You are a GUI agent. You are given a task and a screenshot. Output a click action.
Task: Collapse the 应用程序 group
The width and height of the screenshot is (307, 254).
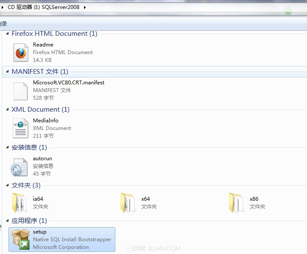coord(7,221)
